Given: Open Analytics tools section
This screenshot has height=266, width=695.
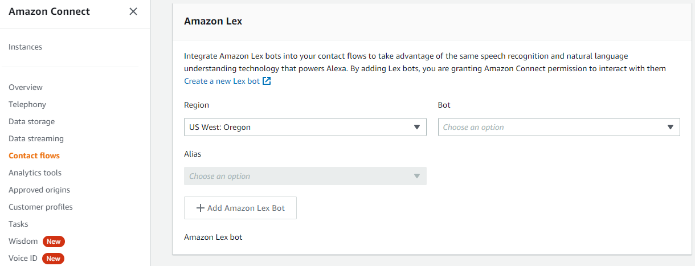Looking at the screenshot, I should 35,173.
